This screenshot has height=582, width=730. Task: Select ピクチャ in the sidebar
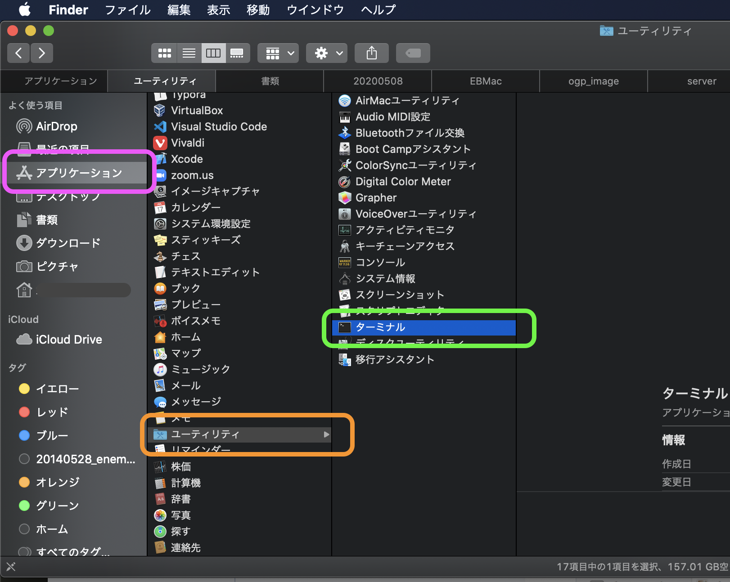75,267
